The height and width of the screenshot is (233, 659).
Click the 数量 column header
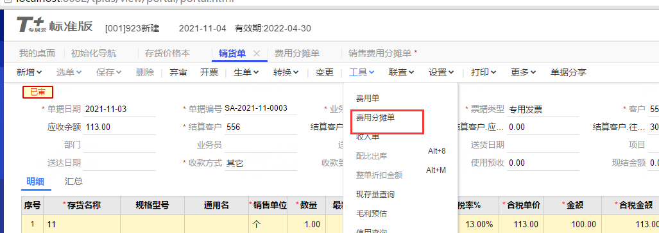coord(306,205)
